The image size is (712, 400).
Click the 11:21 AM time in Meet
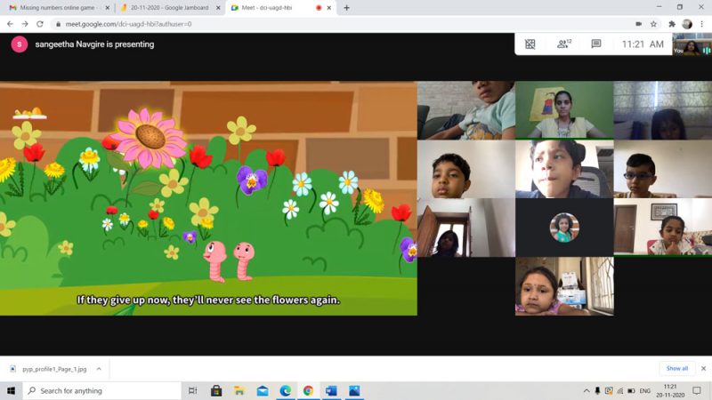click(643, 44)
